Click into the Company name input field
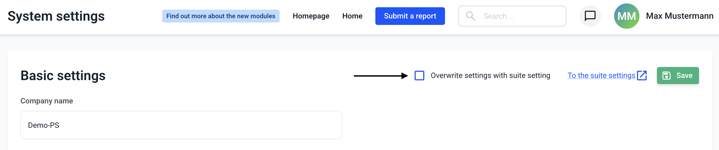 181,125
